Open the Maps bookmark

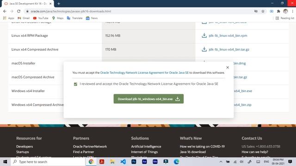(x=58, y=18)
